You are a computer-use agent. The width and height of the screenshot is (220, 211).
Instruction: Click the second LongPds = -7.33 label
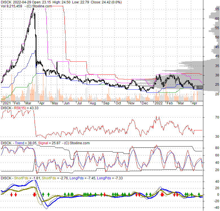pos(110,178)
